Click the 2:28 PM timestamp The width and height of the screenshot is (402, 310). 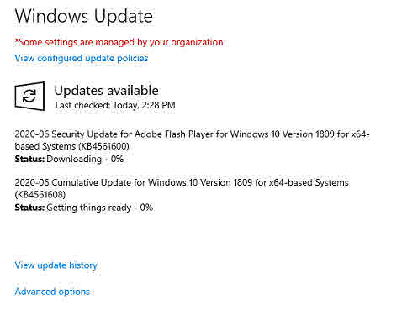(158, 105)
